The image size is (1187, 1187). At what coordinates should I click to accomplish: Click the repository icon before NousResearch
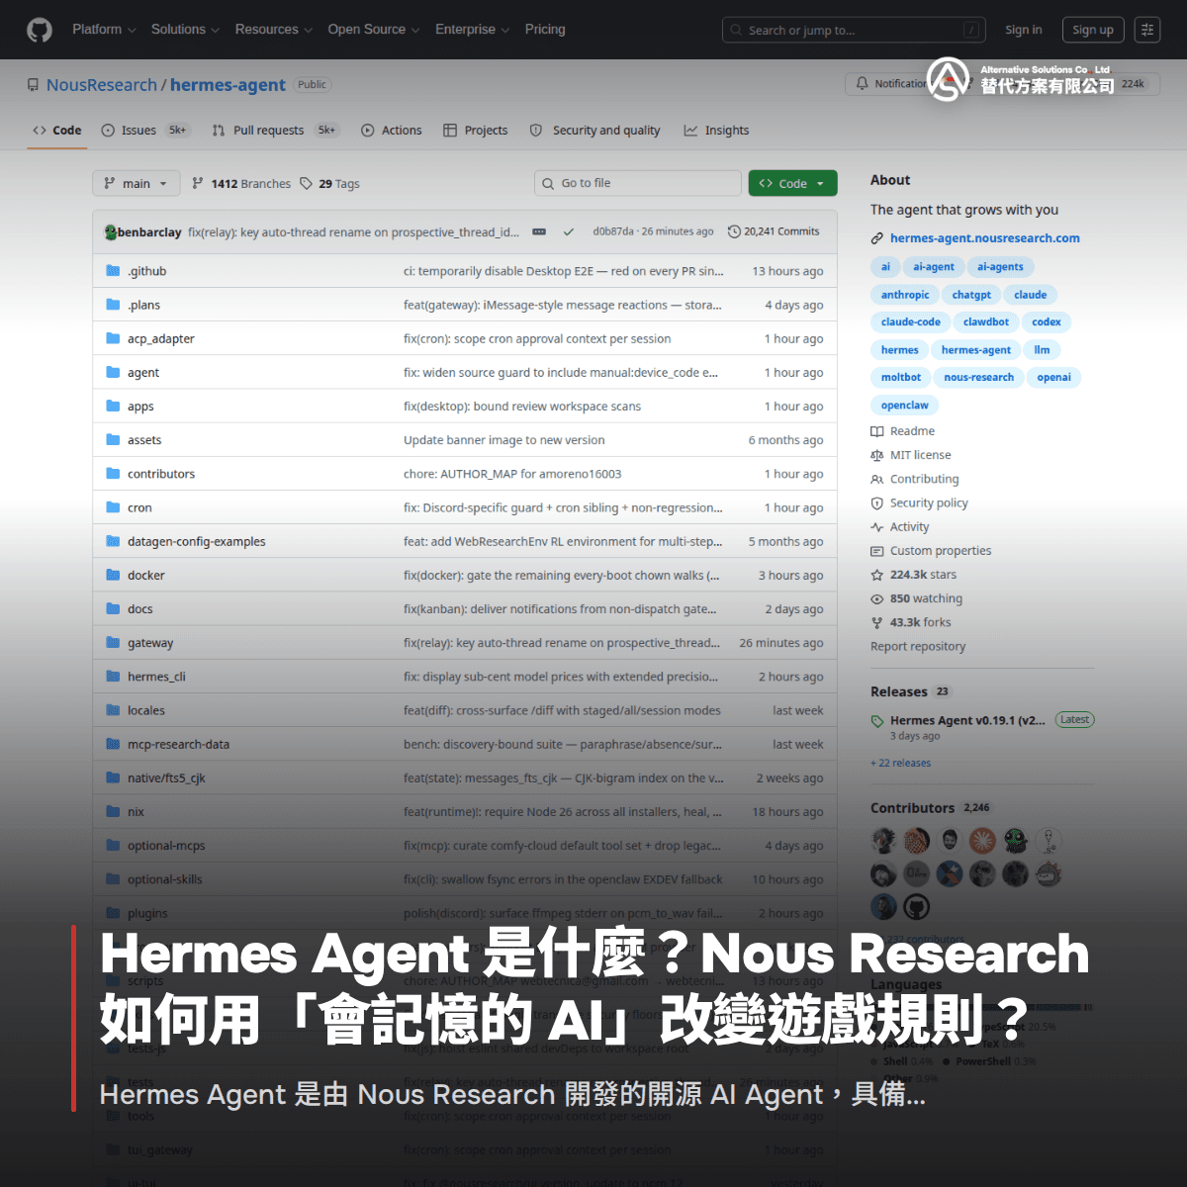(x=34, y=85)
